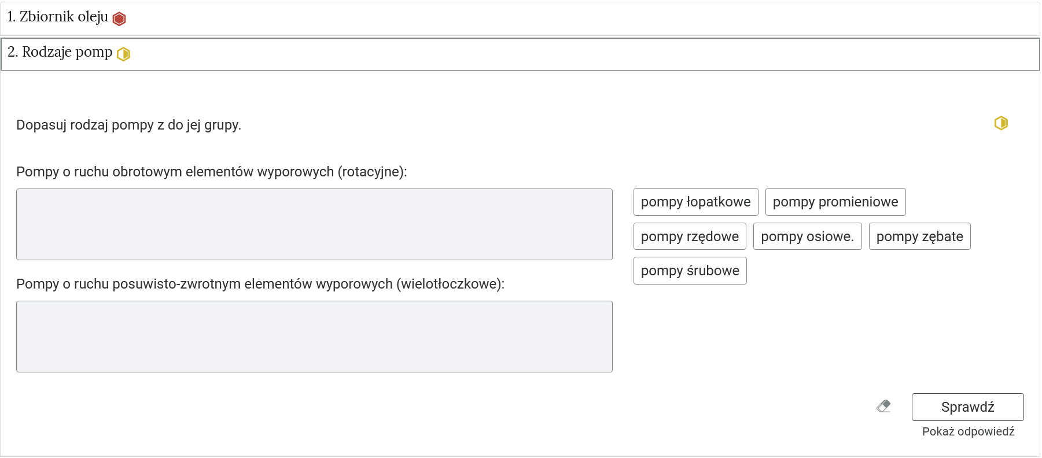
Task: Click the "2. Rodzaje pomp" heading text
Action: 60,52
